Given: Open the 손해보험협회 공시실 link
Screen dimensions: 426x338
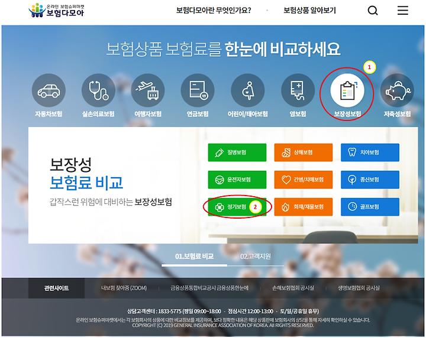Looking at the screenshot, I should 293,288.
